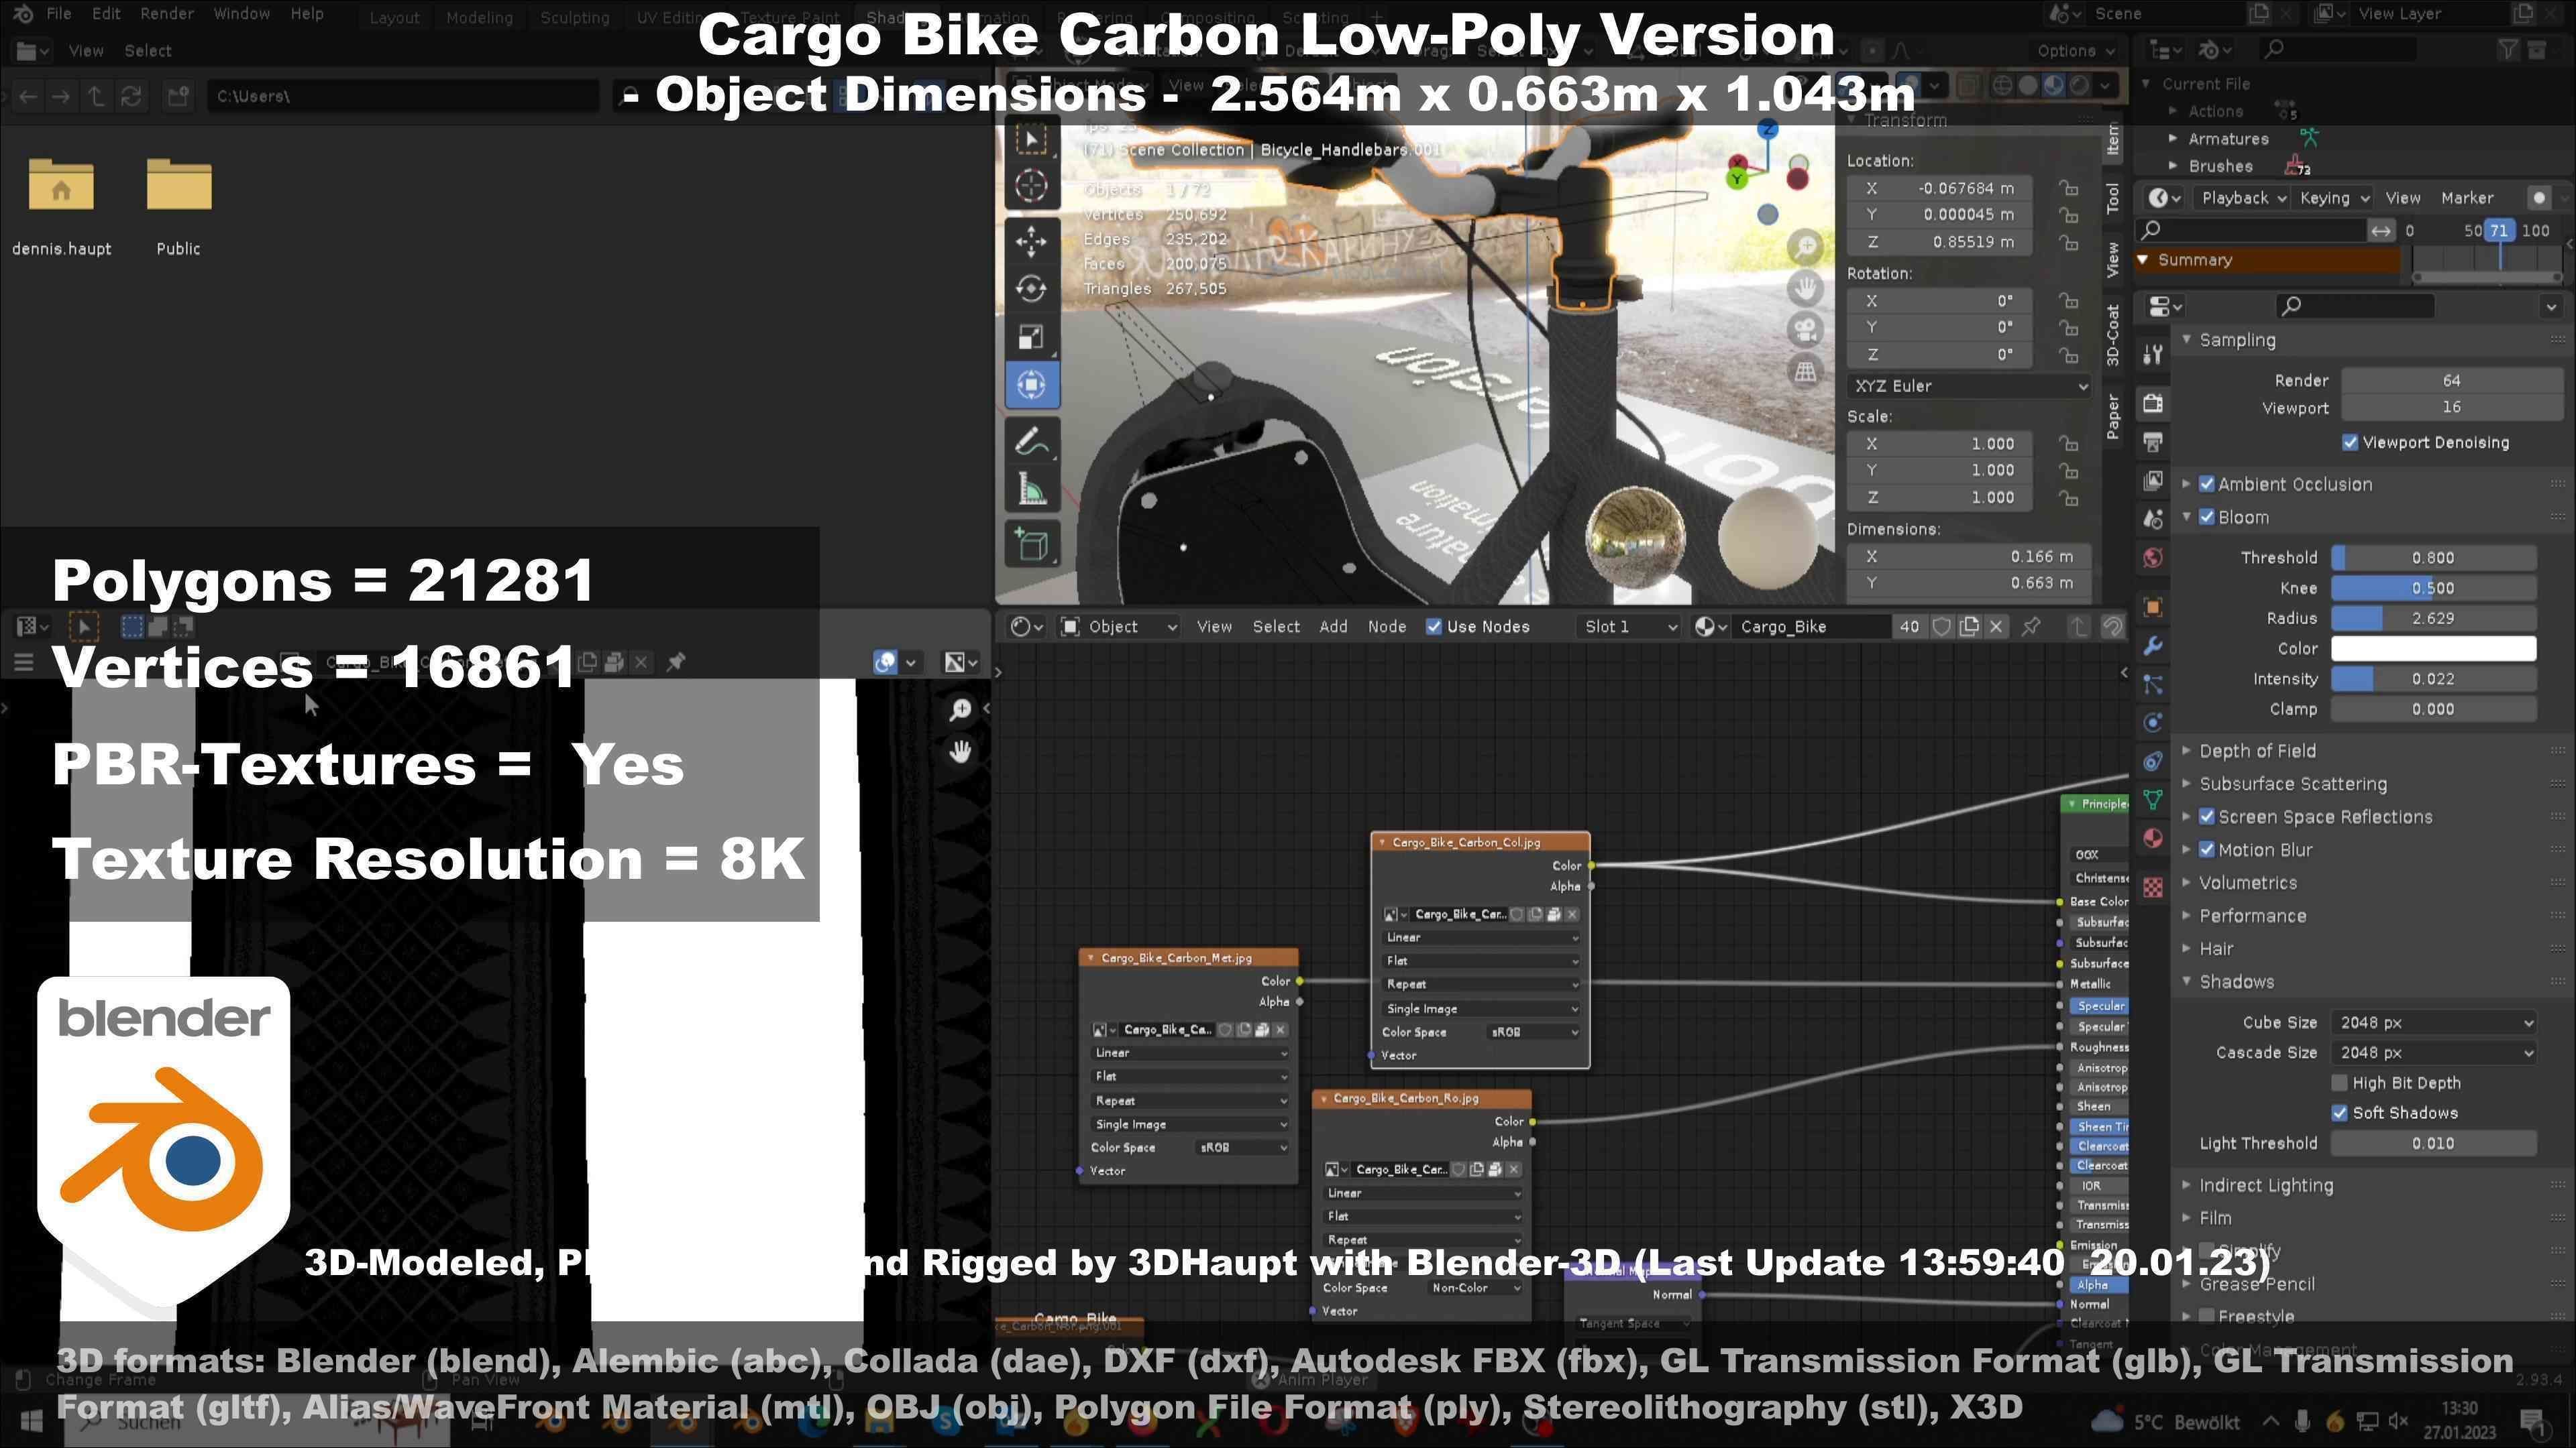2576x1448 pixels.
Task: Open the Render menu
Action: click(167, 14)
